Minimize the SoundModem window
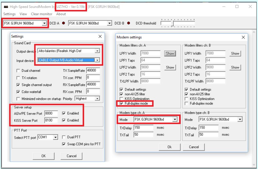Viewport: 258px width, 169px height. pyautogui.click(x=224, y=7)
